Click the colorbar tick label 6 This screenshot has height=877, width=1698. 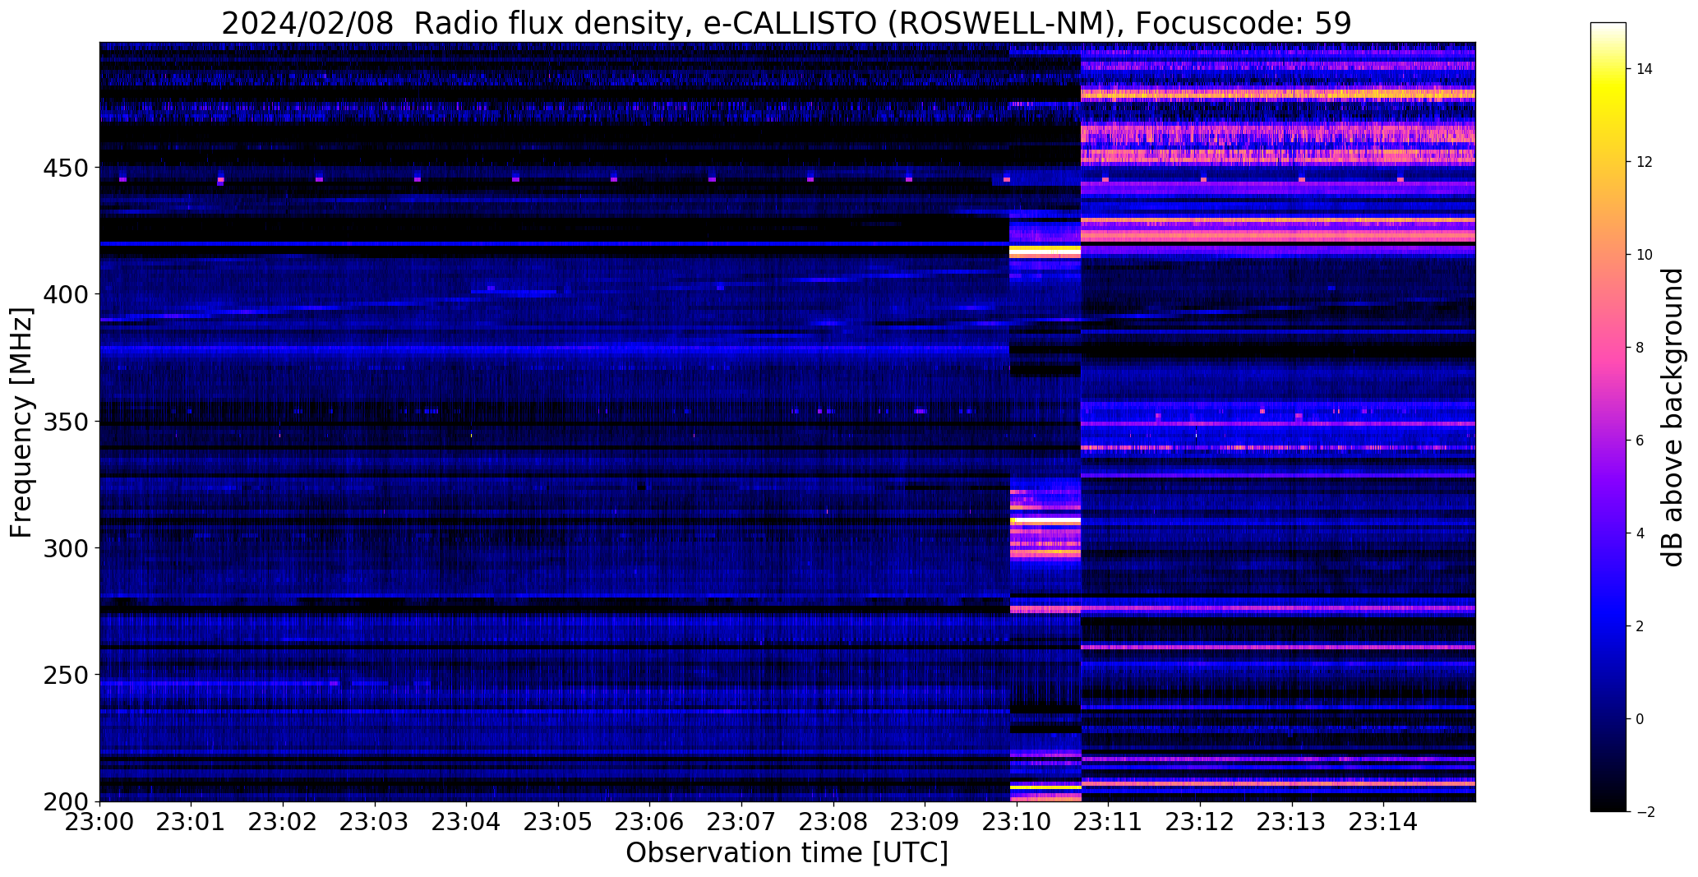(1640, 441)
